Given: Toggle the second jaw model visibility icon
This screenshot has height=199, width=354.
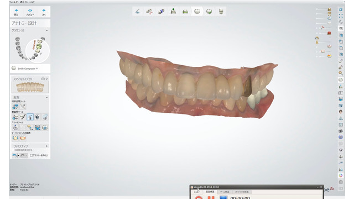Looking at the screenshot, I should pyautogui.click(x=330, y=14).
